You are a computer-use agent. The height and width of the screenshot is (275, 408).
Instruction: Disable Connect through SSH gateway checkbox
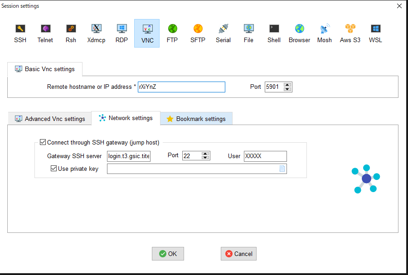[x=43, y=142]
